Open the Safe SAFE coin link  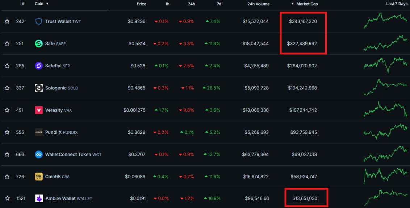pyautogui.click(x=55, y=44)
